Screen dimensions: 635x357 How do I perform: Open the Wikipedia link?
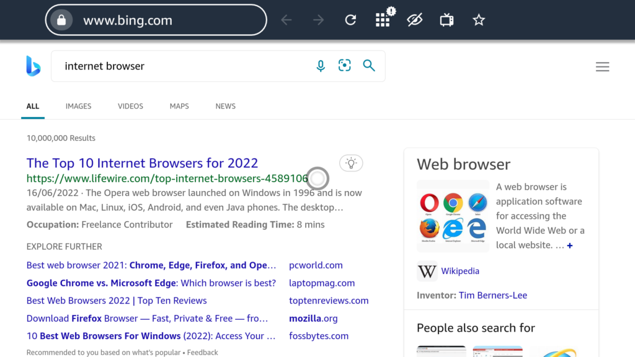[x=460, y=271]
